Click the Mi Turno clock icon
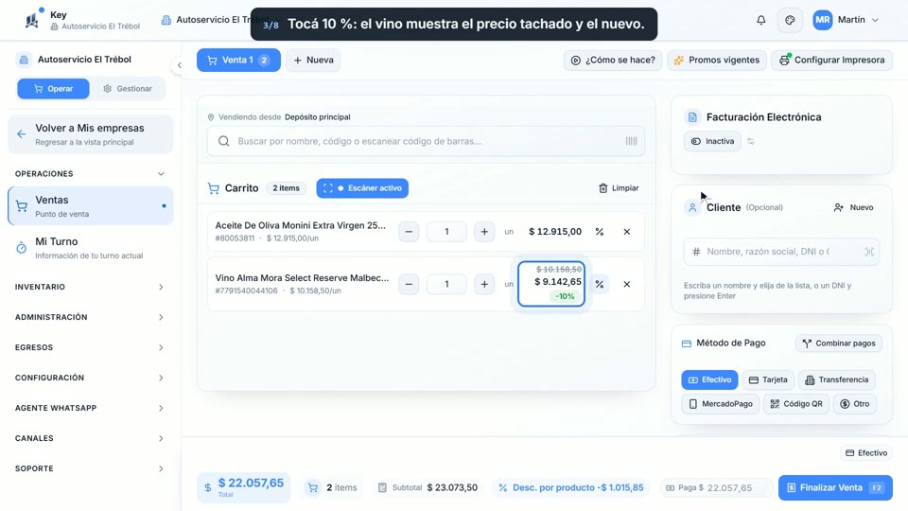This screenshot has height=511, width=908. 22,248
